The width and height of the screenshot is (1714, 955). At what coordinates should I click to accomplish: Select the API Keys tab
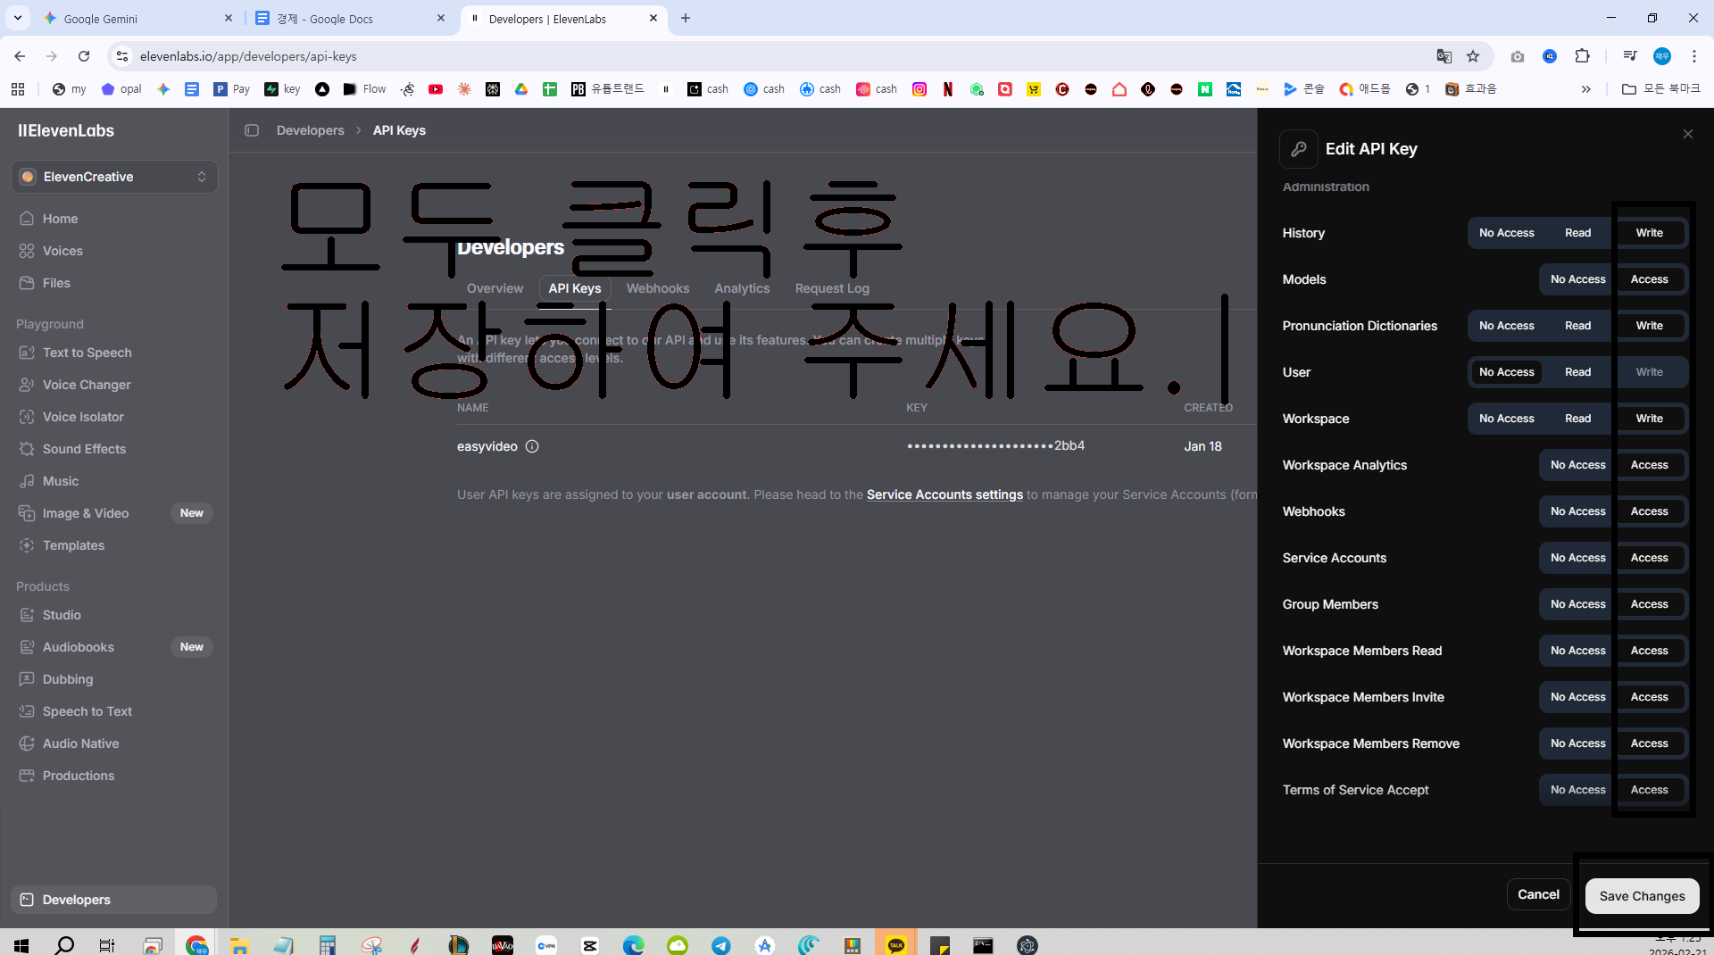click(574, 288)
